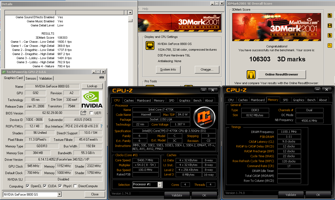Select Graphics tab in CPU-Z Memory window
Viewport: 335px width, 200px height.
pos(299,100)
